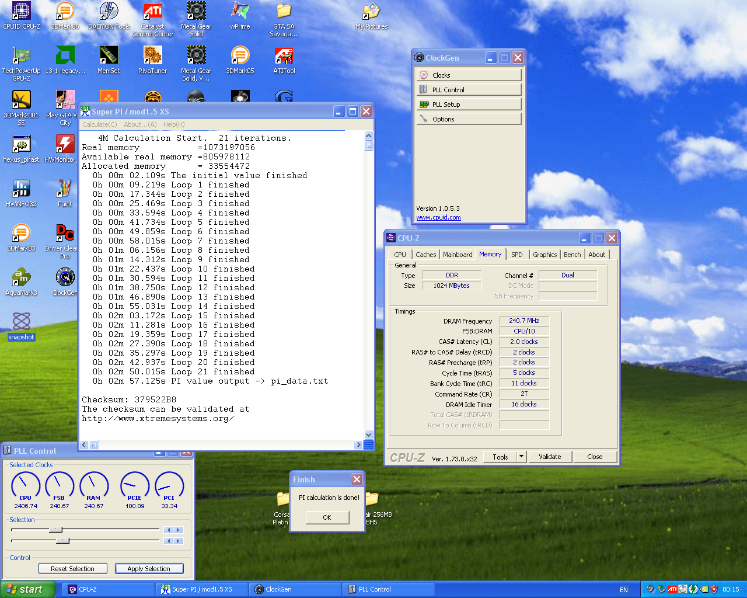This screenshot has height=598, width=747.
Task: Switch to the CPU tab in CPU-Z
Action: pyautogui.click(x=400, y=255)
